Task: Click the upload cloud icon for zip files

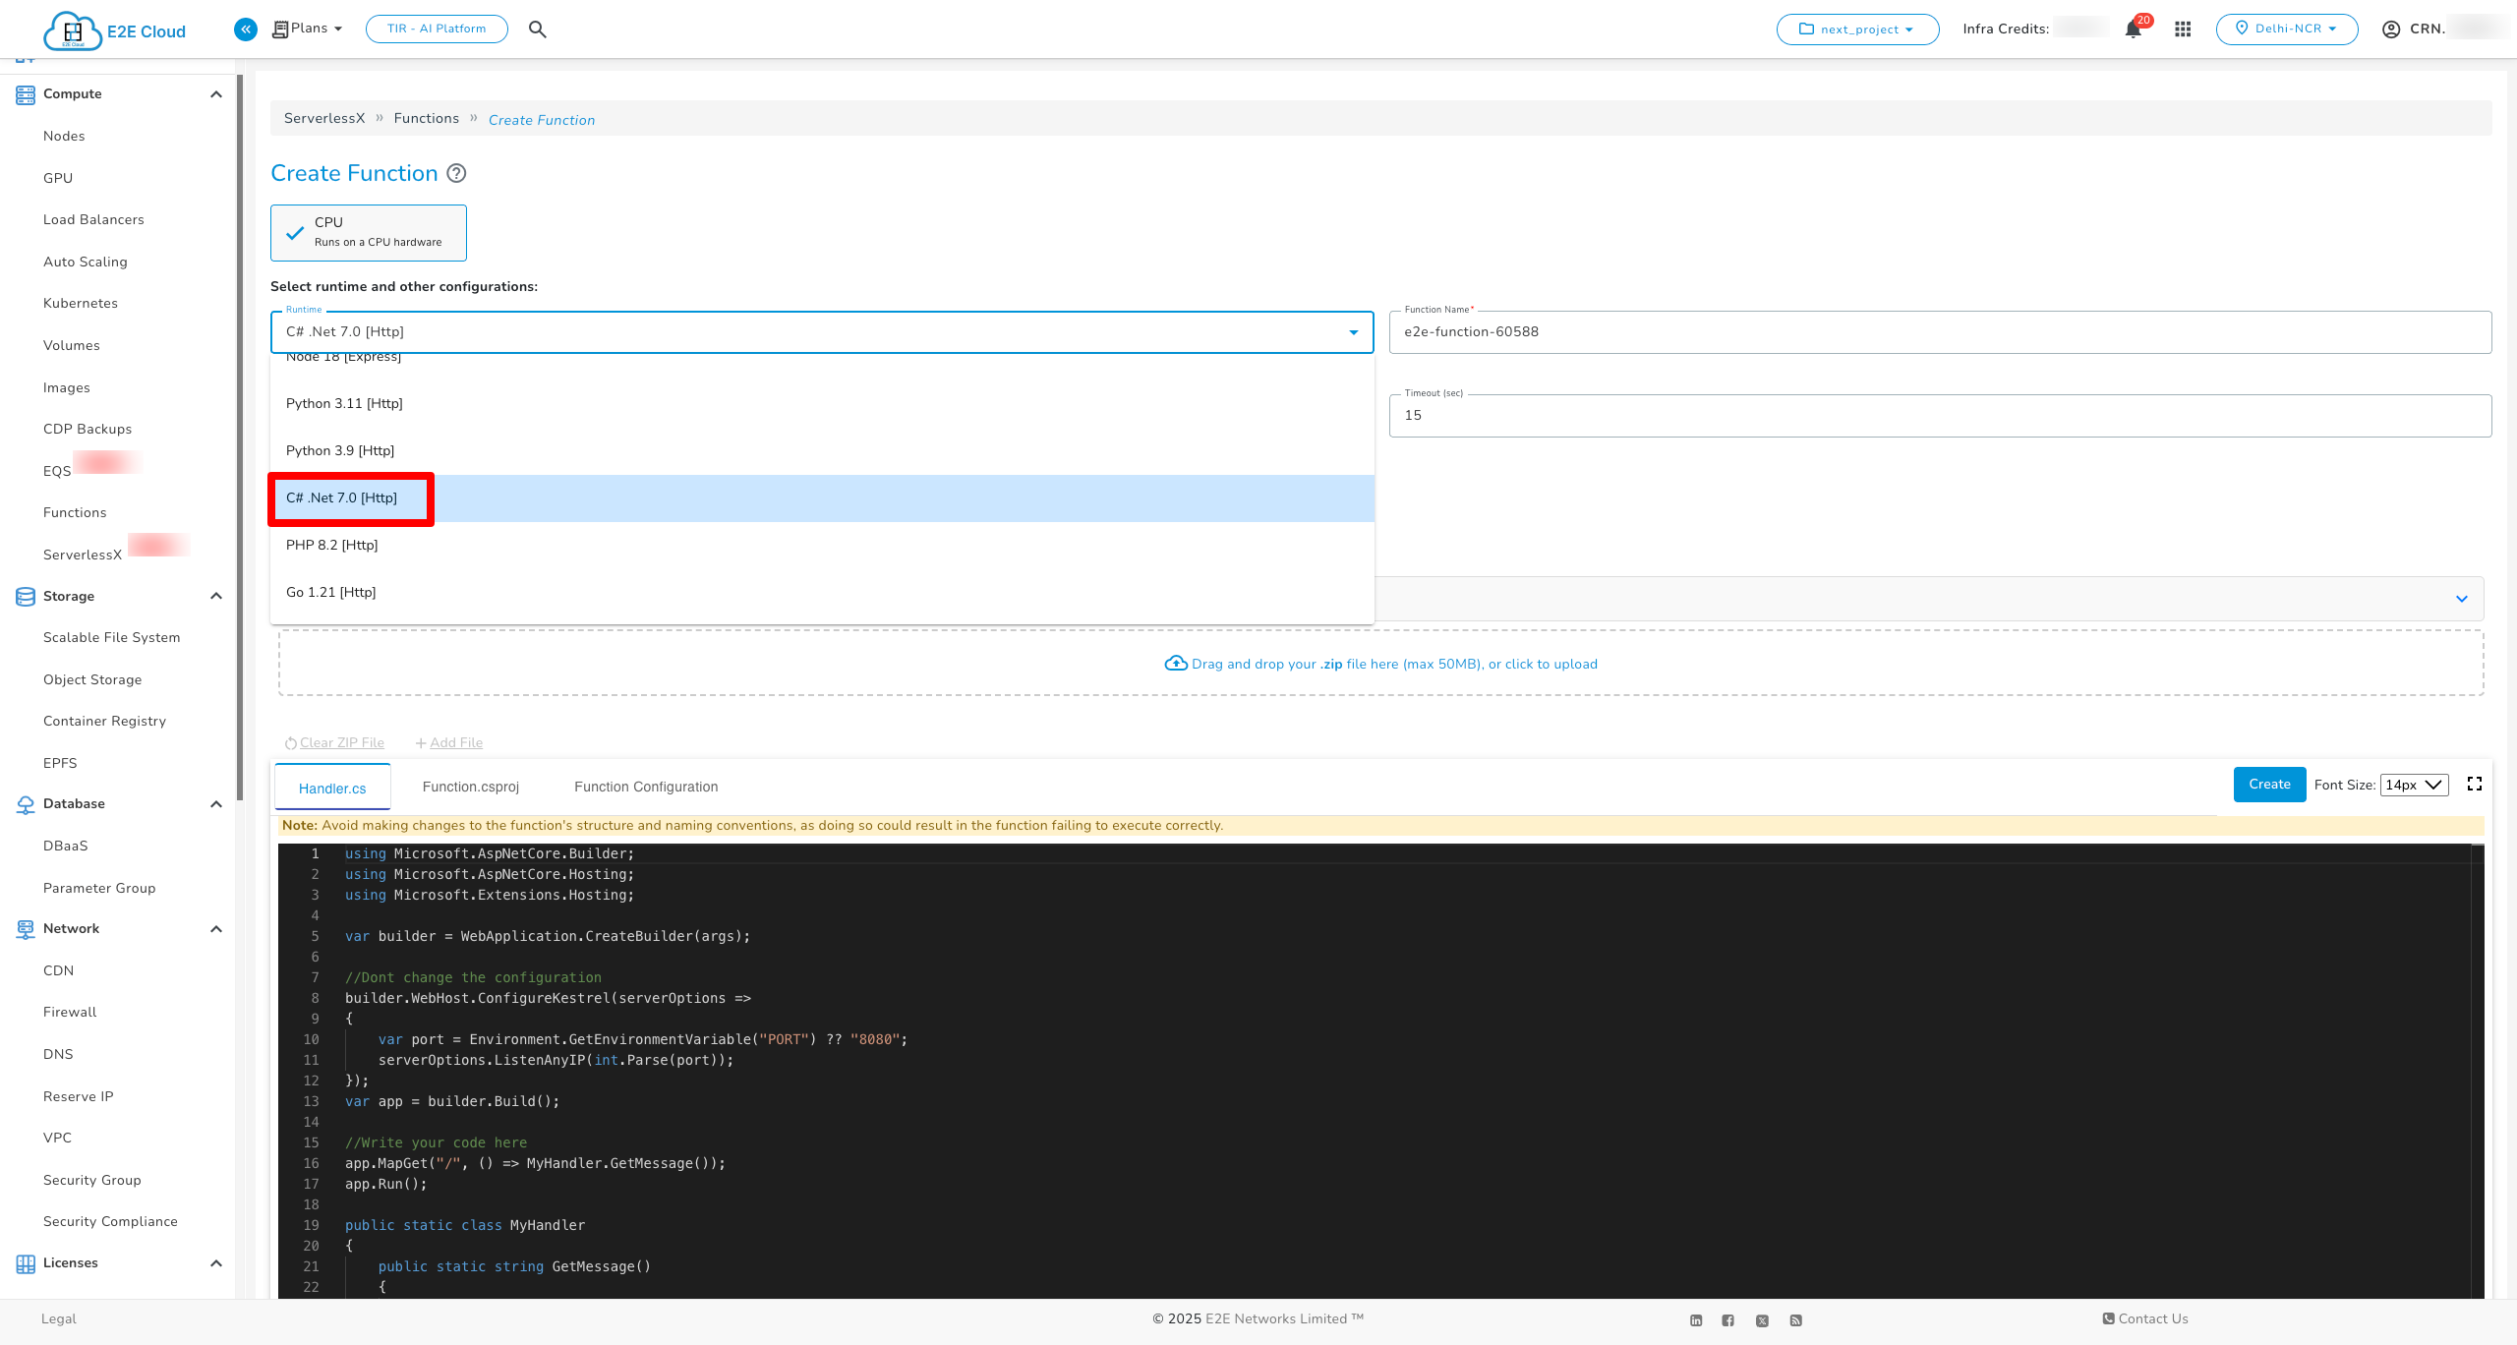Action: click(1176, 663)
